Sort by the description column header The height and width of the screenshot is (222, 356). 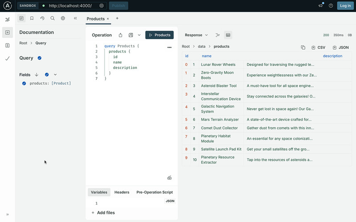coord(332,56)
